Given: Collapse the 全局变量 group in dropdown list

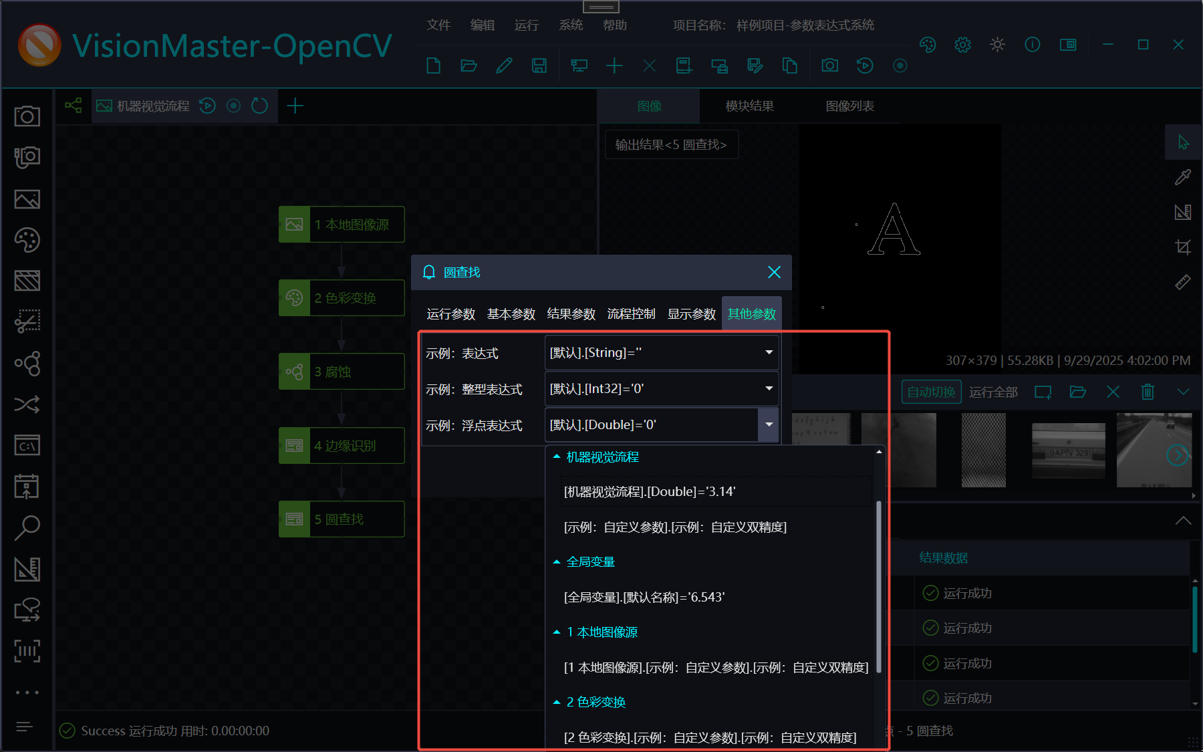Looking at the screenshot, I should click(557, 562).
